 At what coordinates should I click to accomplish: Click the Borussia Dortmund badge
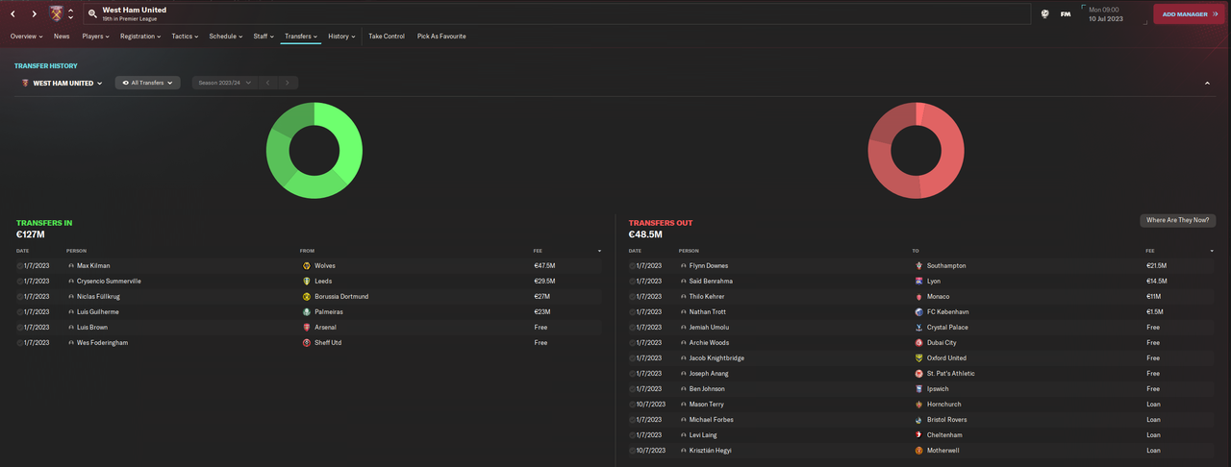click(x=306, y=296)
